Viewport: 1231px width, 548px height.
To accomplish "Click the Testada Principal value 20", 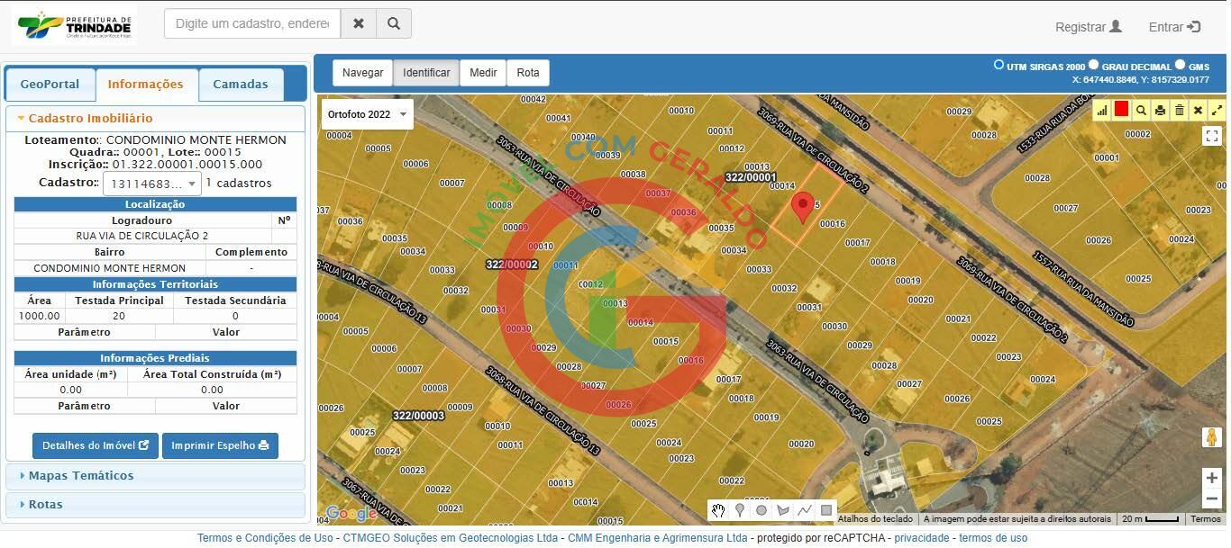I will tap(119, 316).
